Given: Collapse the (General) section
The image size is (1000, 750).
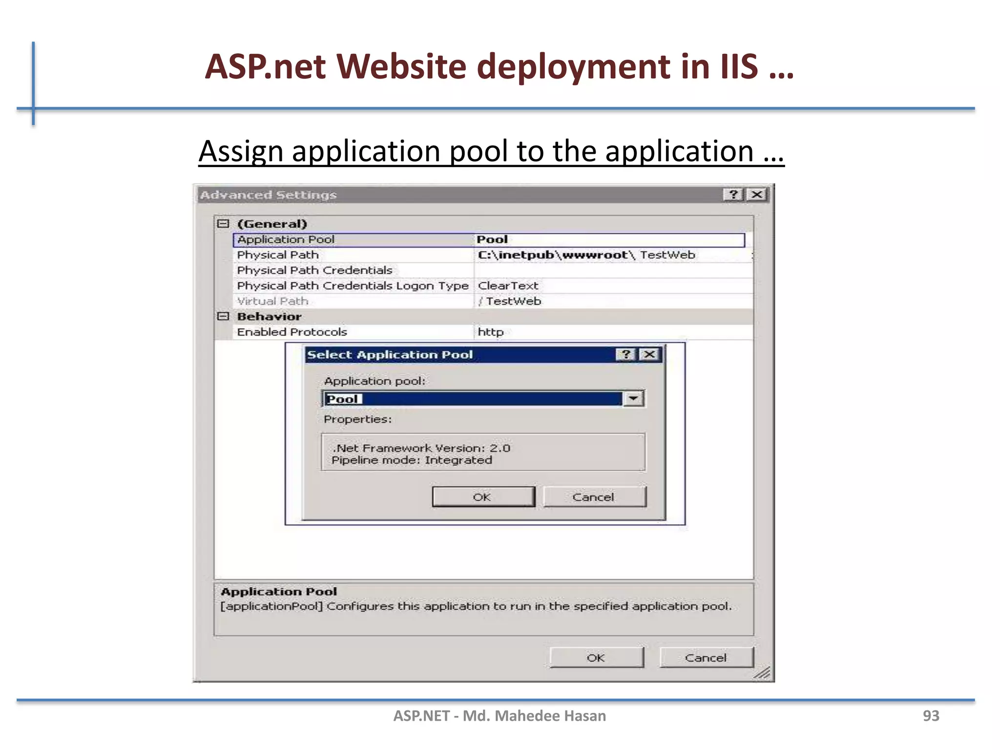Looking at the screenshot, I should 223,224.
